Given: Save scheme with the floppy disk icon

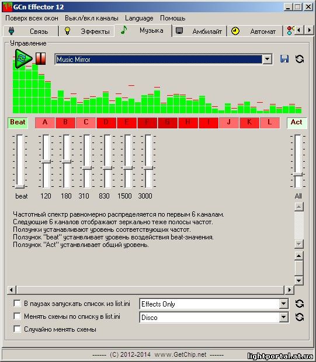Looking at the screenshot, I should tap(284, 59).
